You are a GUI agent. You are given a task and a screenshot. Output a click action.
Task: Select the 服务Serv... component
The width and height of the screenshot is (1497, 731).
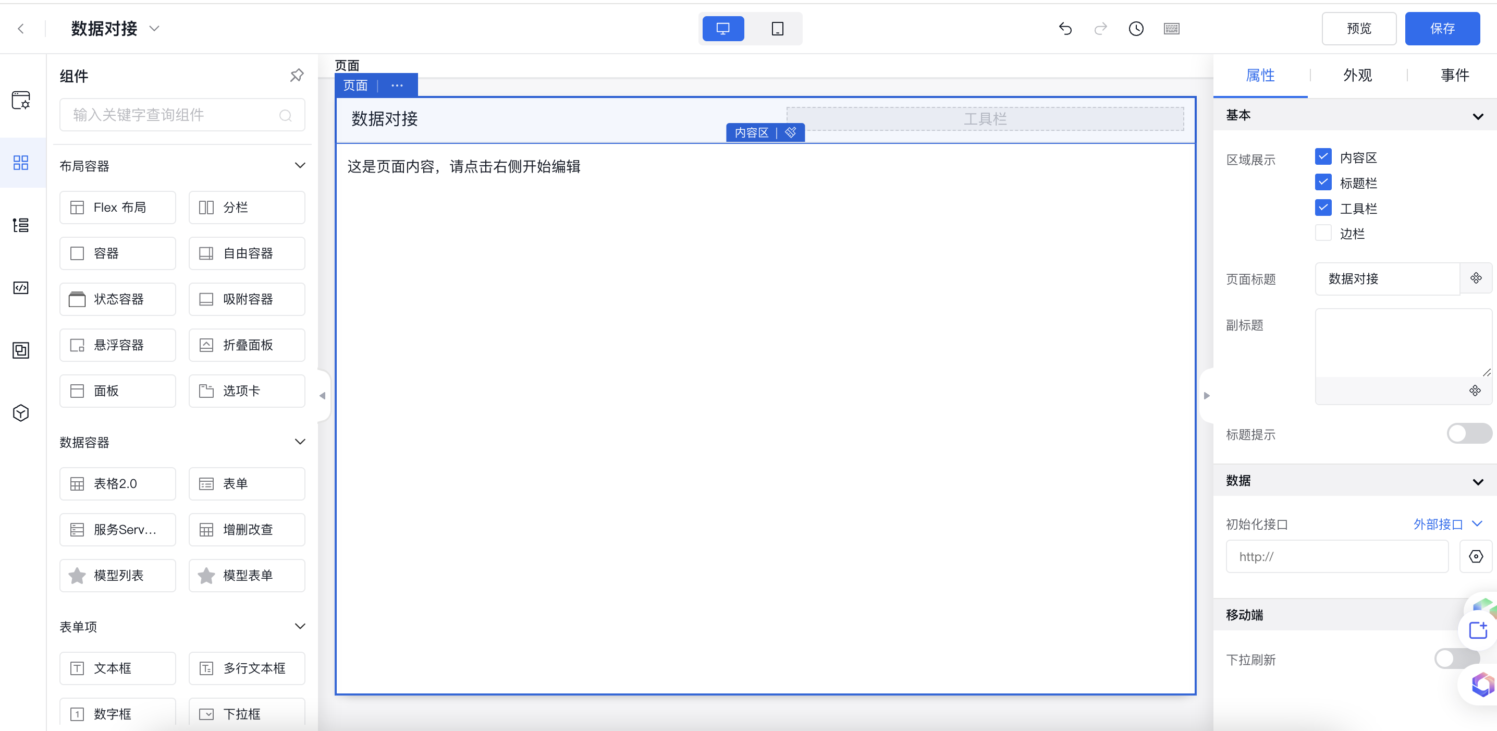pos(118,529)
